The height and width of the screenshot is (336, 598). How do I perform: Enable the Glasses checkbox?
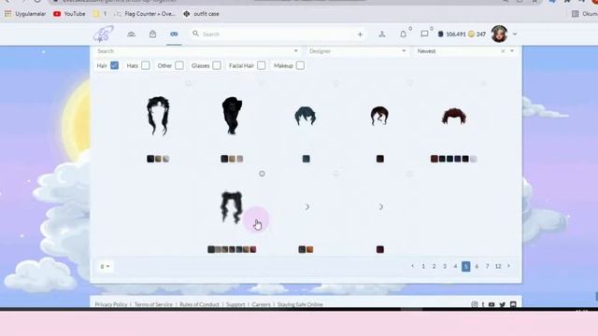pos(217,65)
